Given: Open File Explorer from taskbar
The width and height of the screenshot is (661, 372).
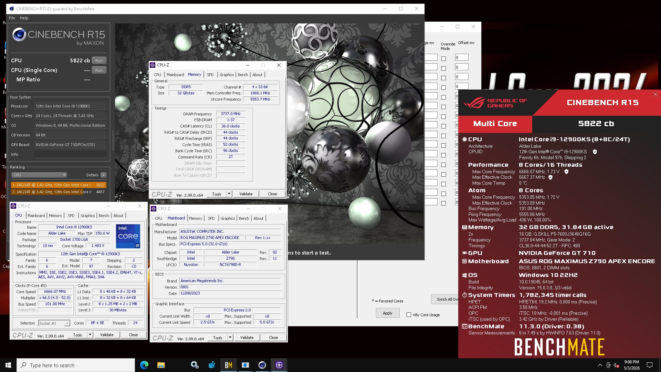Looking at the screenshot, I should coord(161,365).
